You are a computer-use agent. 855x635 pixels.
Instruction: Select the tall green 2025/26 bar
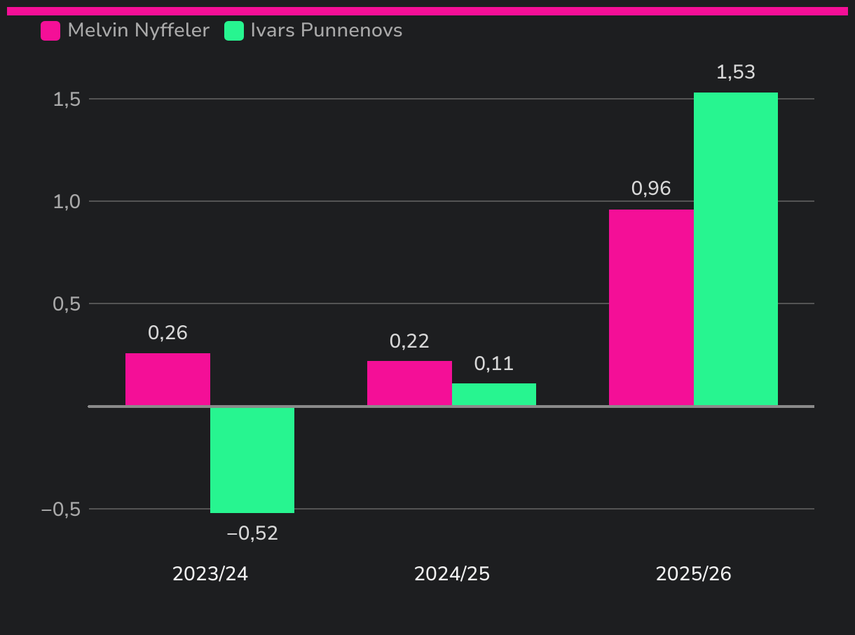click(736, 249)
